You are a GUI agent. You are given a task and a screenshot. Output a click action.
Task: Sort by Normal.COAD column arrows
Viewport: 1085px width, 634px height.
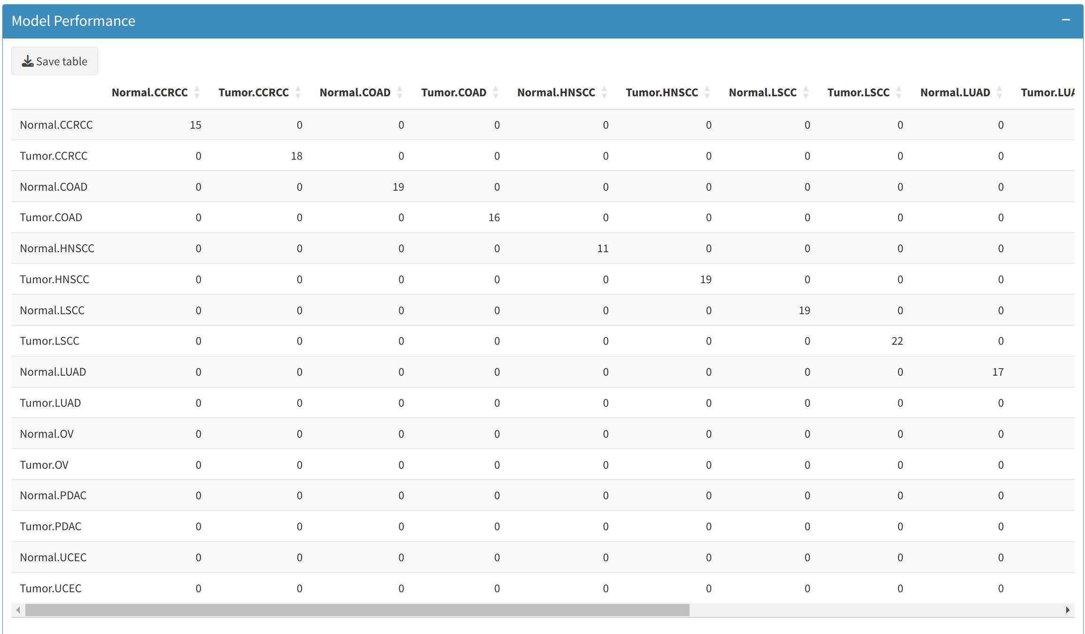[x=400, y=93]
